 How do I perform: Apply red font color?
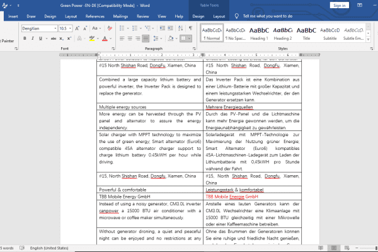[x=105, y=38]
